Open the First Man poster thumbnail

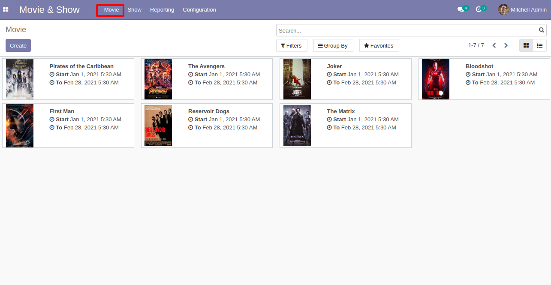[20, 126]
